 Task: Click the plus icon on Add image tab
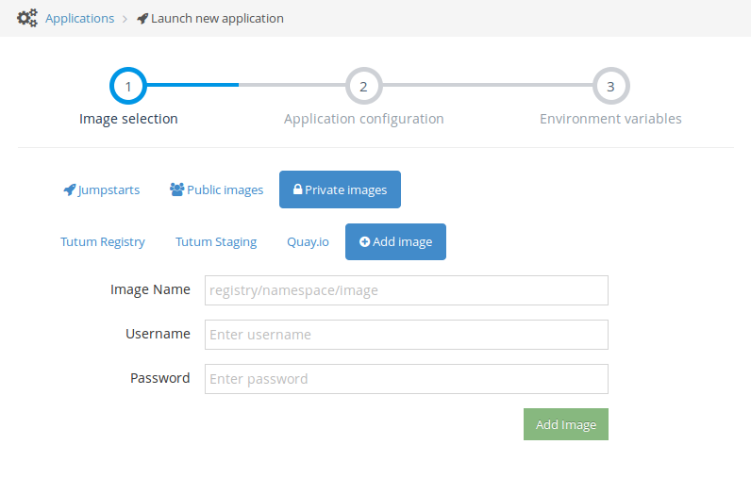pos(364,241)
